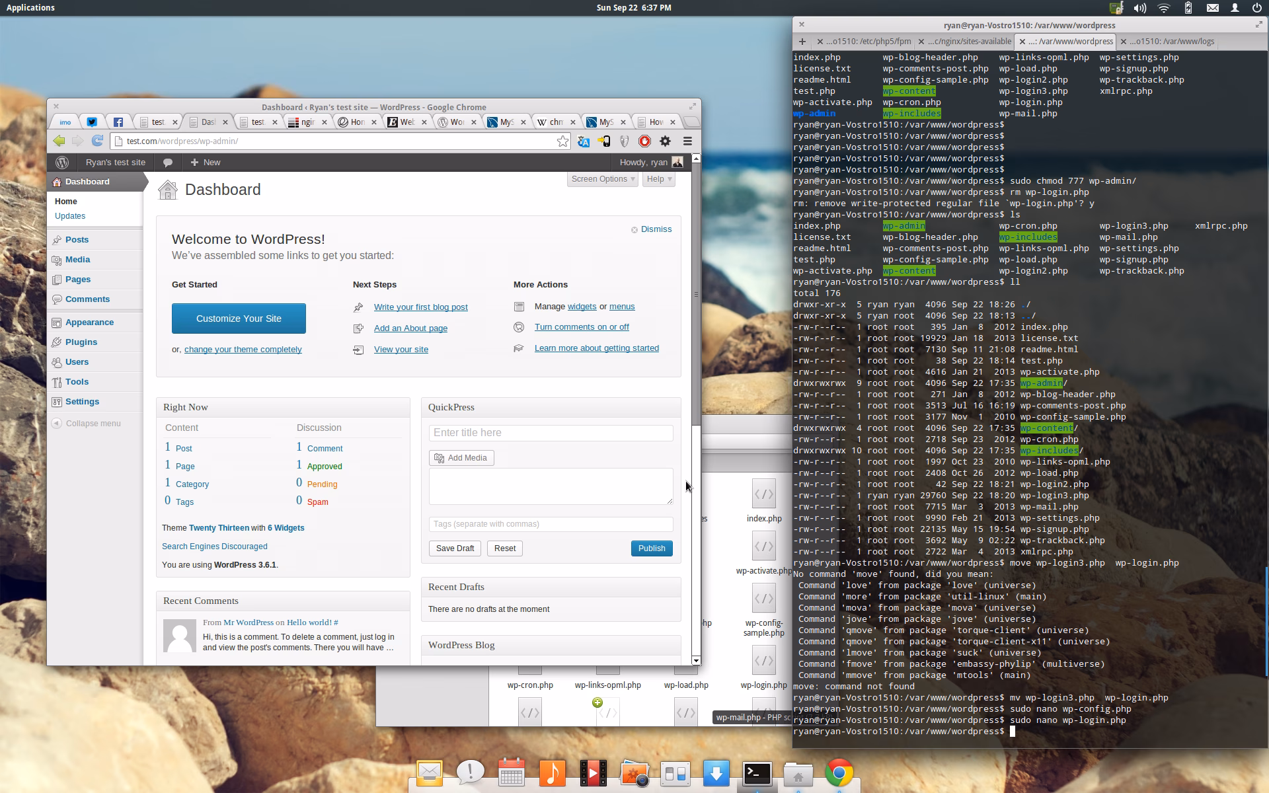Open Chrome's hamburger menu icon

tap(687, 141)
